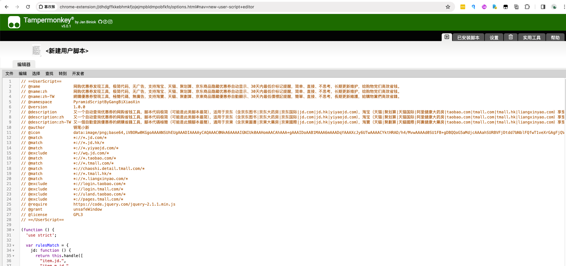Click the browser forward arrow
This screenshot has width=566, height=266.
[17, 7]
